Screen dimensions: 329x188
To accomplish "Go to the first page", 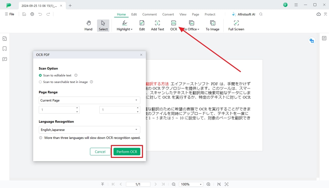I will point(113,184).
